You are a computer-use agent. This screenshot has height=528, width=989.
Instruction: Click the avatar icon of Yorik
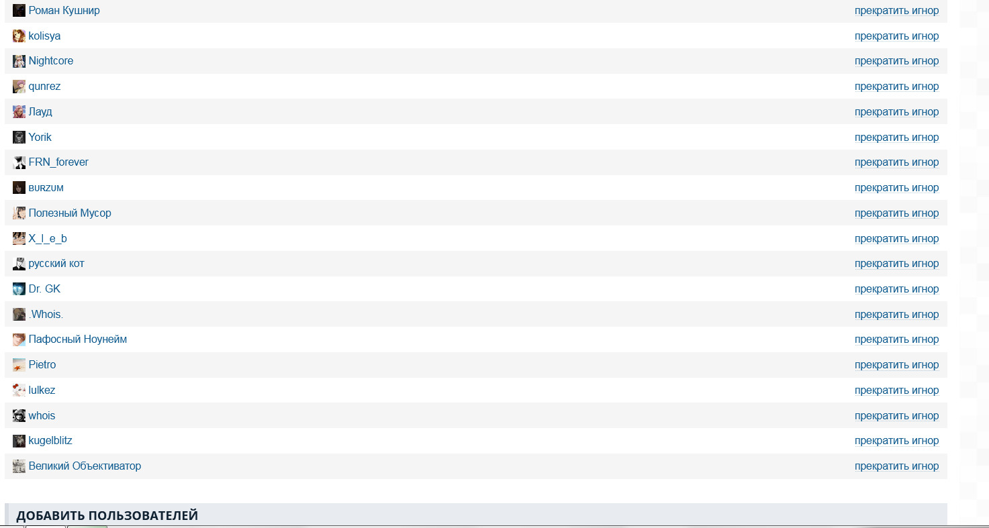click(x=19, y=138)
